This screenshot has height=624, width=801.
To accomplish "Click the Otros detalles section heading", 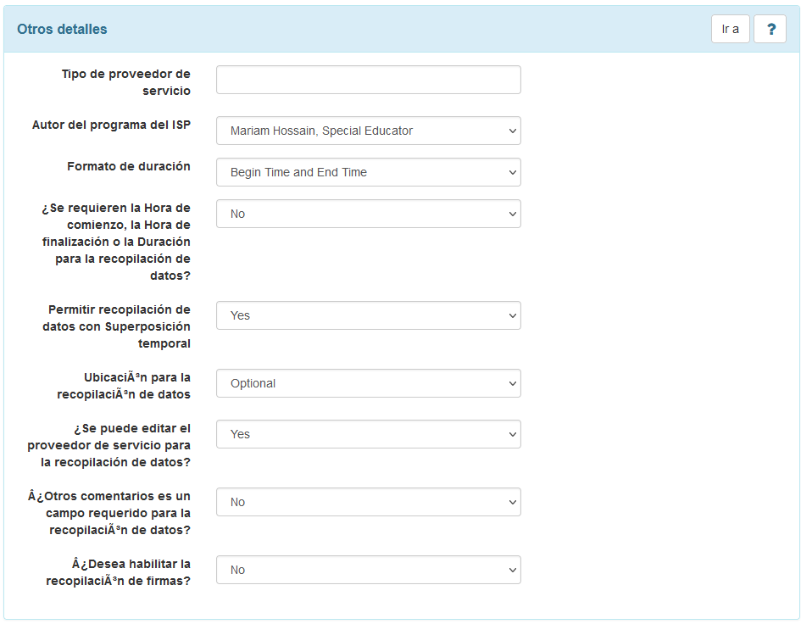I will point(63,29).
